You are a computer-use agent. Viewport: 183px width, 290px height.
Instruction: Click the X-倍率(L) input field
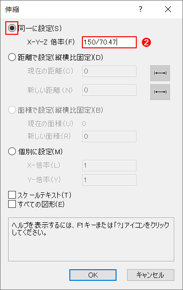(109, 165)
